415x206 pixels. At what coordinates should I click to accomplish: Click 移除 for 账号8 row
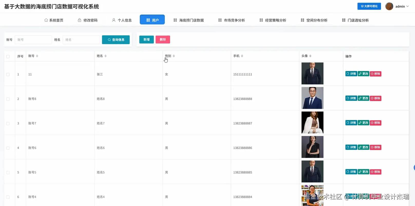[375, 98]
